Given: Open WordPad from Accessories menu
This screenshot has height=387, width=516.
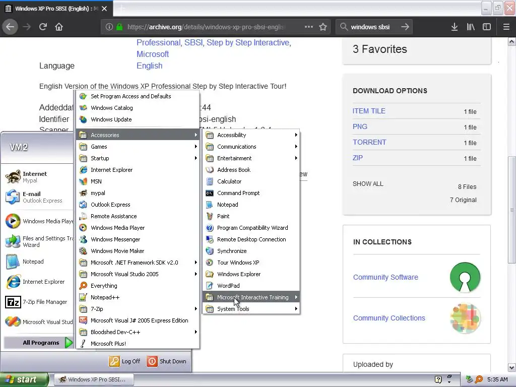Looking at the screenshot, I should 251,286.
